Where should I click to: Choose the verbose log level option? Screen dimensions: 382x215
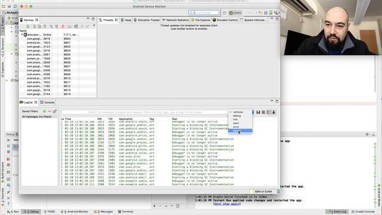(240, 112)
